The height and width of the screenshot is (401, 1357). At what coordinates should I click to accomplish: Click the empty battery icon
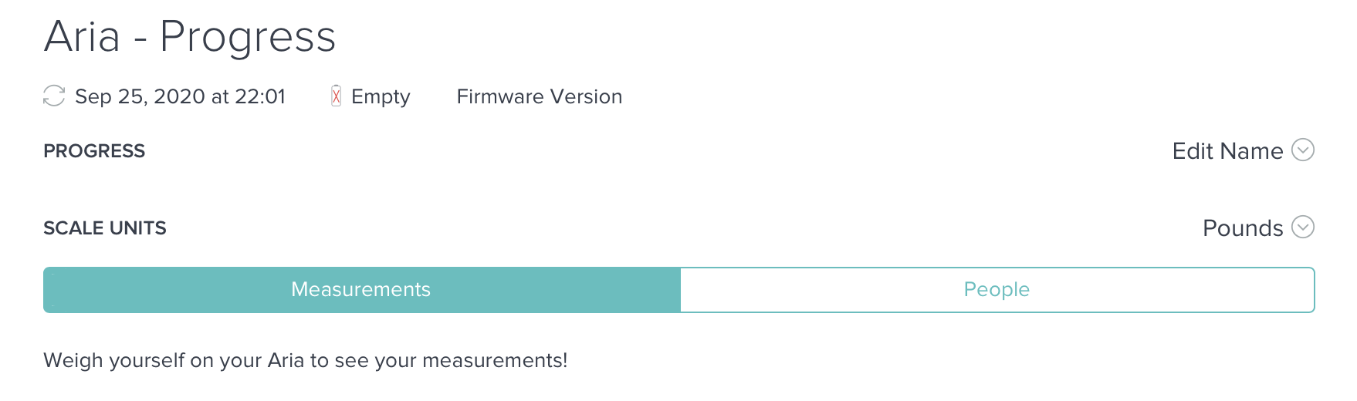(336, 96)
